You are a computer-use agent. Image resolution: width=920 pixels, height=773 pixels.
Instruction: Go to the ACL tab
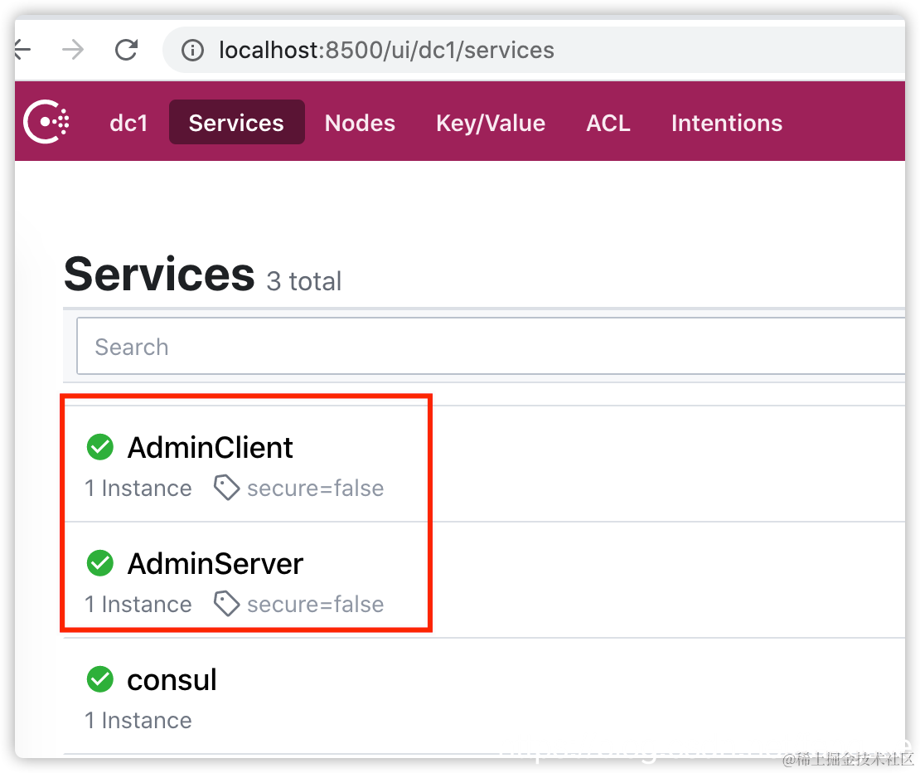tap(608, 123)
